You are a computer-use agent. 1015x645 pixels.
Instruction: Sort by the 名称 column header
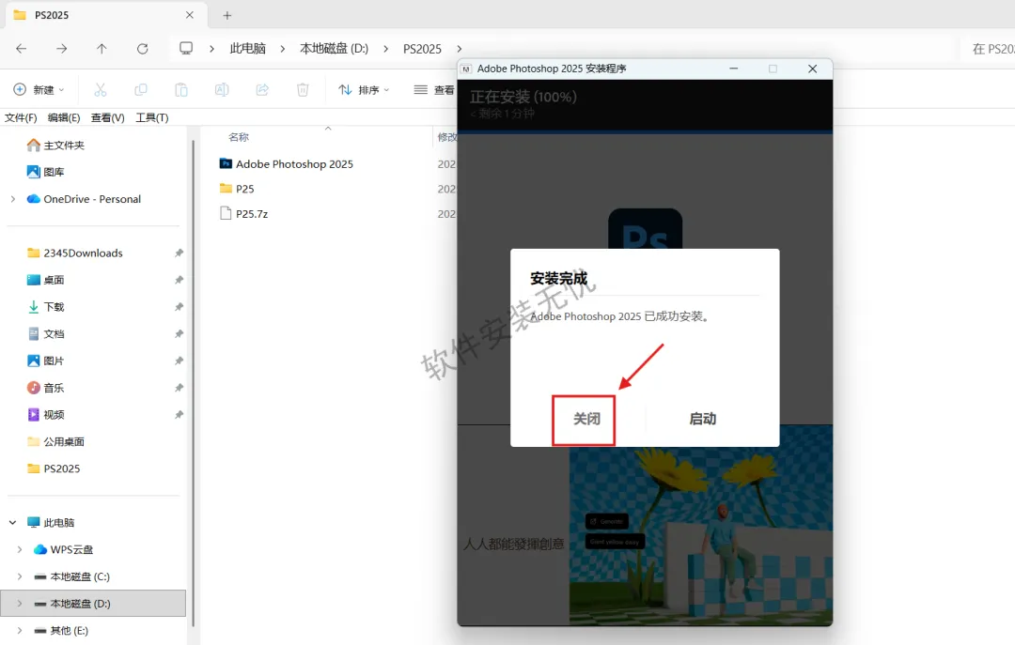239,137
